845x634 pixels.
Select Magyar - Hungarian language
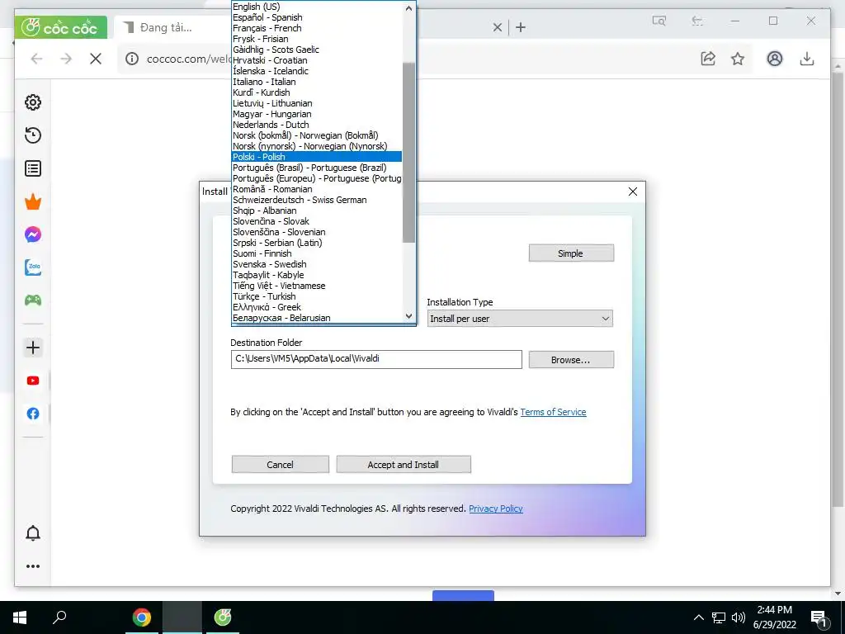click(x=316, y=114)
